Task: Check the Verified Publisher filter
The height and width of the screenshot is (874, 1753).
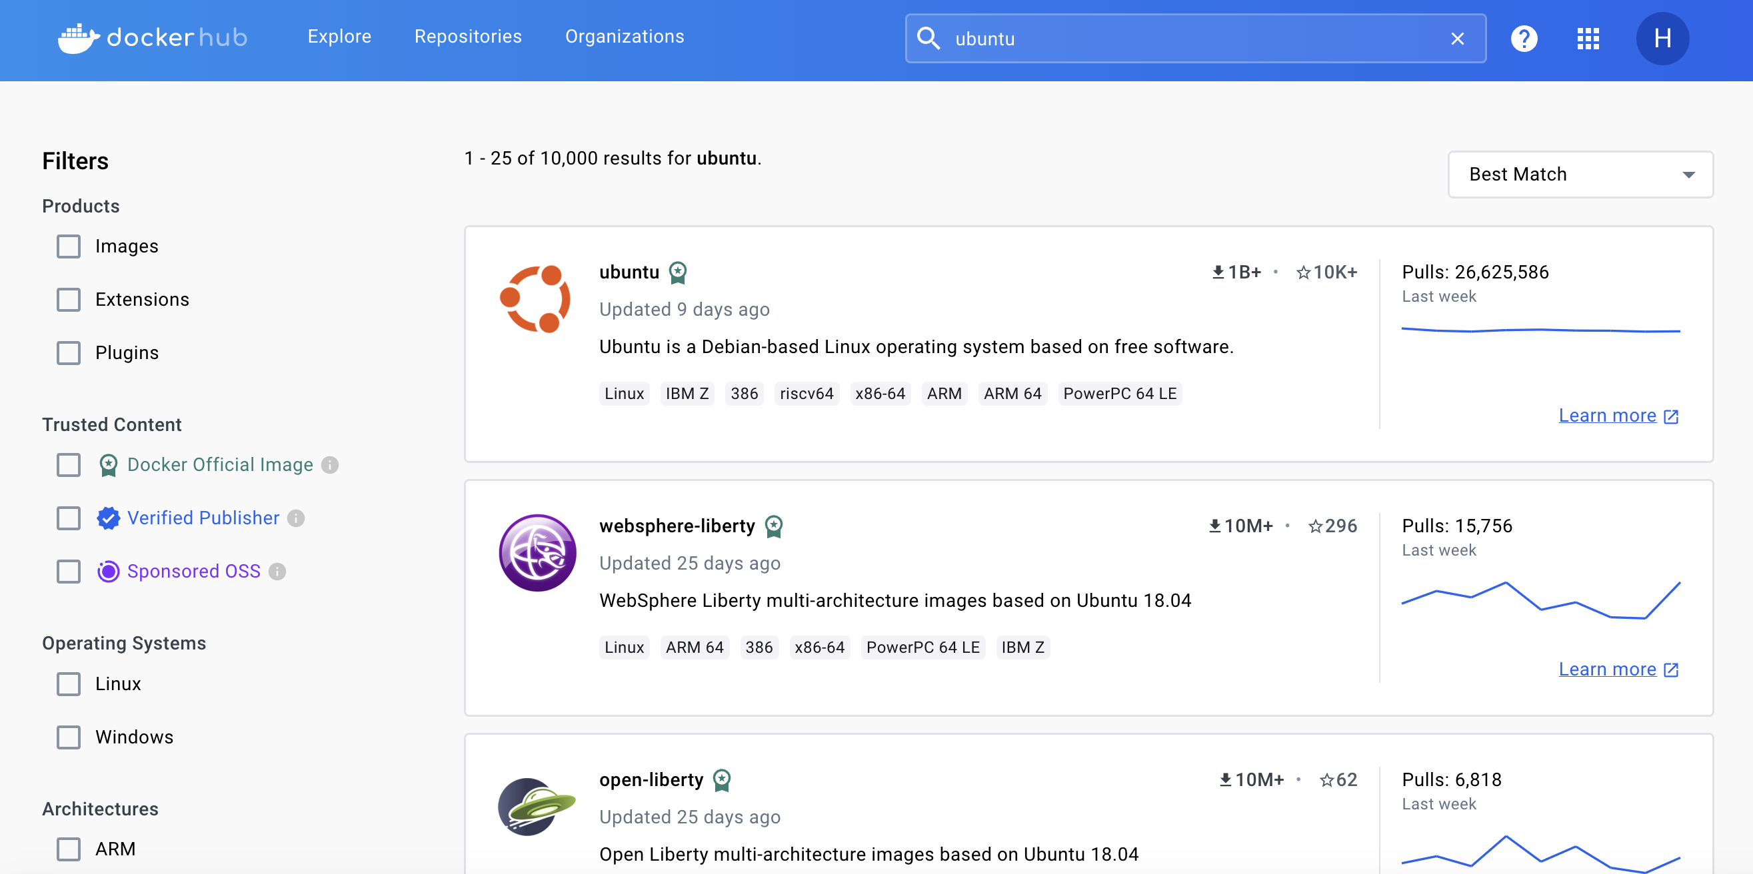Action: point(69,518)
